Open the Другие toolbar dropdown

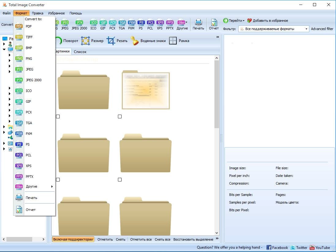click(182, 25)
